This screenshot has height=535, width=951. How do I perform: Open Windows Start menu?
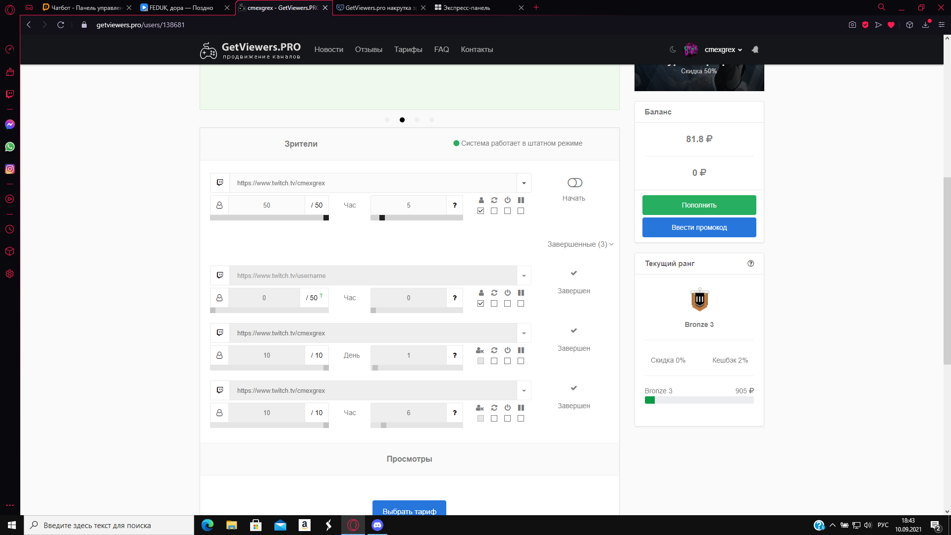(12, 525)
